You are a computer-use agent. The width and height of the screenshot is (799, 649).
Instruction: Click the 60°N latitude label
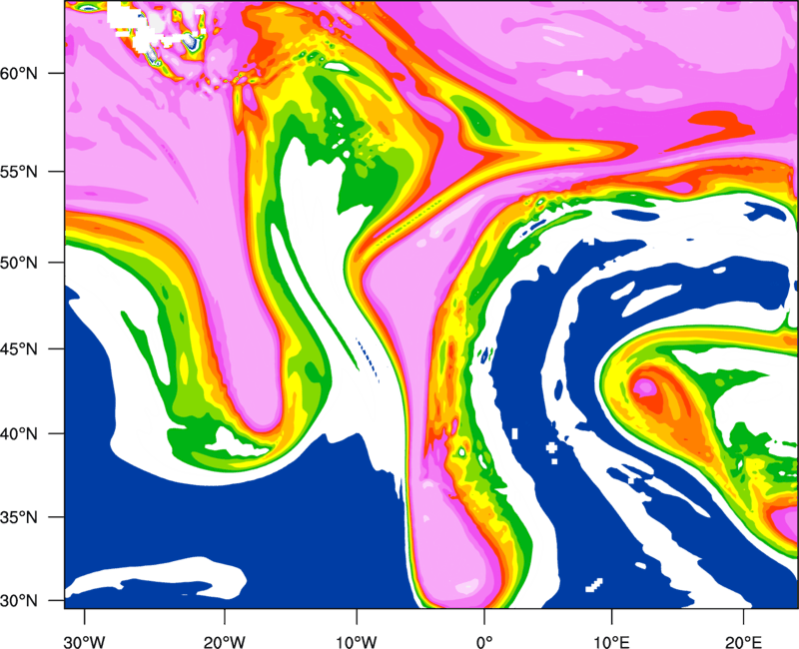(x=19, y=73)
